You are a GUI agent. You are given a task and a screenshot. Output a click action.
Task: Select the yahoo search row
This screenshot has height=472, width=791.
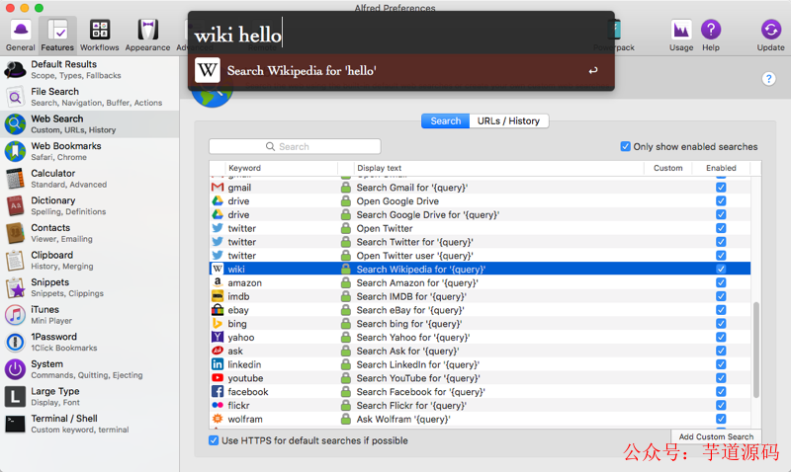[x=480, y=337]
